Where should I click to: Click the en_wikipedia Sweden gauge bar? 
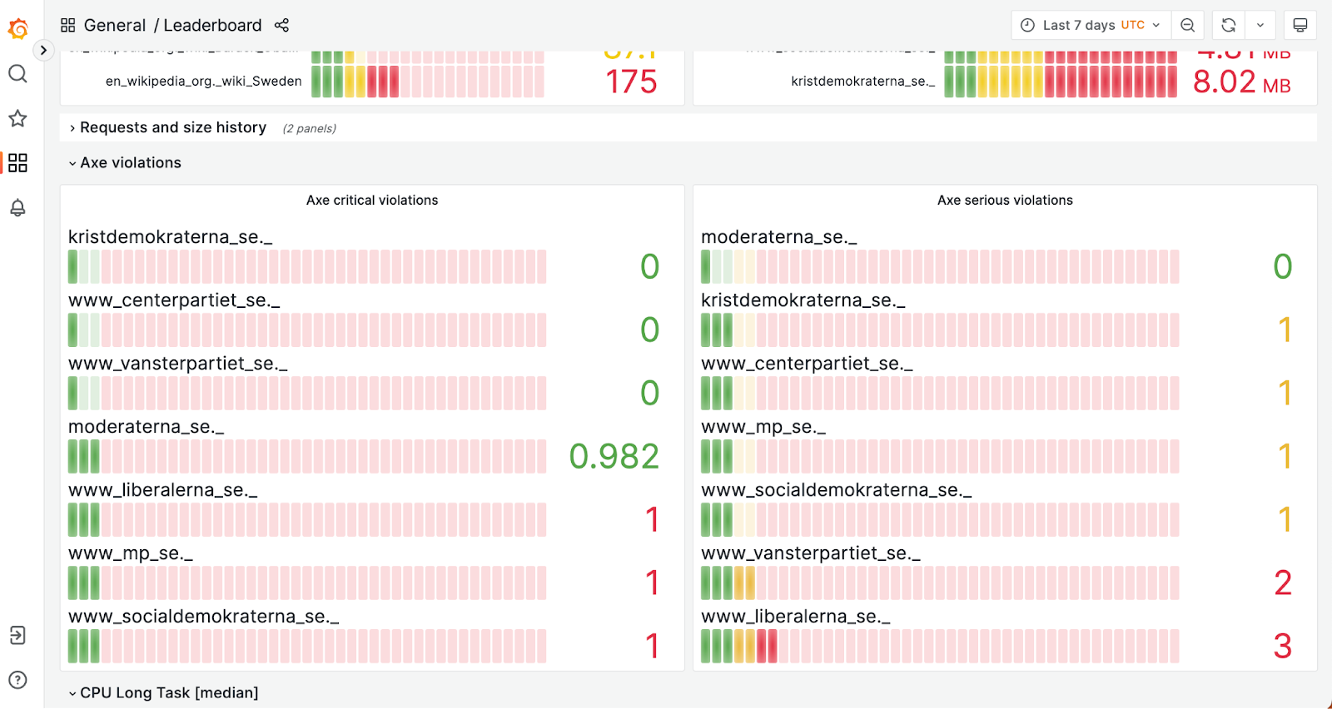428,82
